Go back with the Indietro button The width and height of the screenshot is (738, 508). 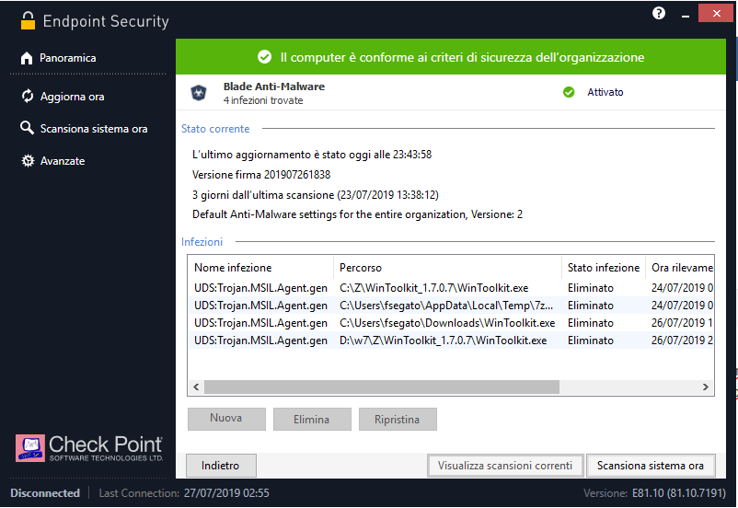(221, 465)
